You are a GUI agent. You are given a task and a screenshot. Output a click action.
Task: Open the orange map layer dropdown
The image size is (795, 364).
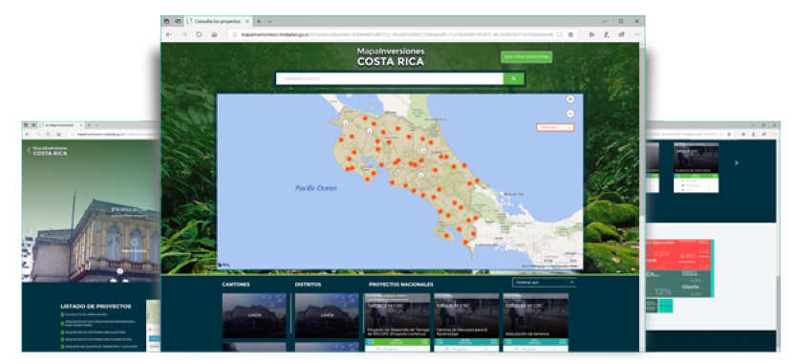[555, 127]
